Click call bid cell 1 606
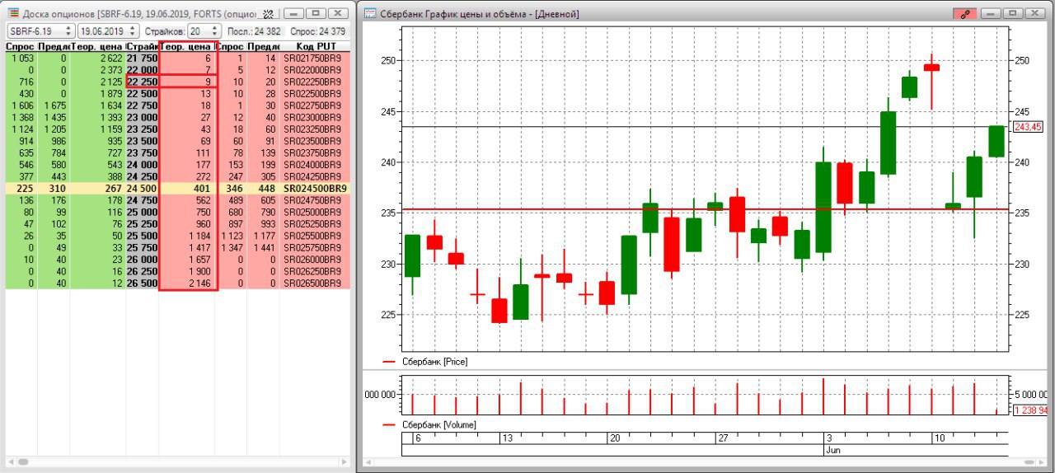The height and width of the screenshot is (473, 1055). pos(21,106)
